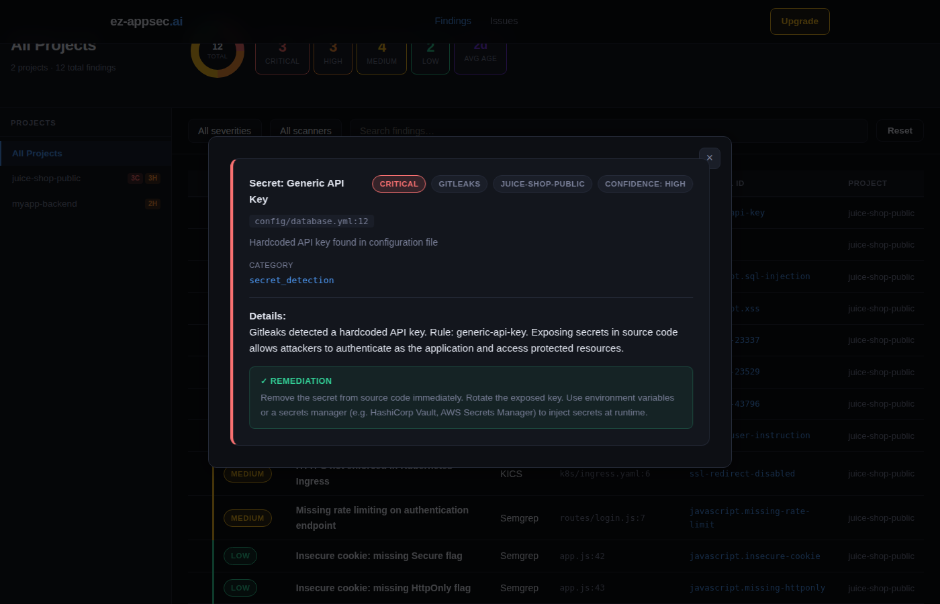Screen dimensions: 940x604
Task: Click the Reset filters button
Action: tap(900, 131)
